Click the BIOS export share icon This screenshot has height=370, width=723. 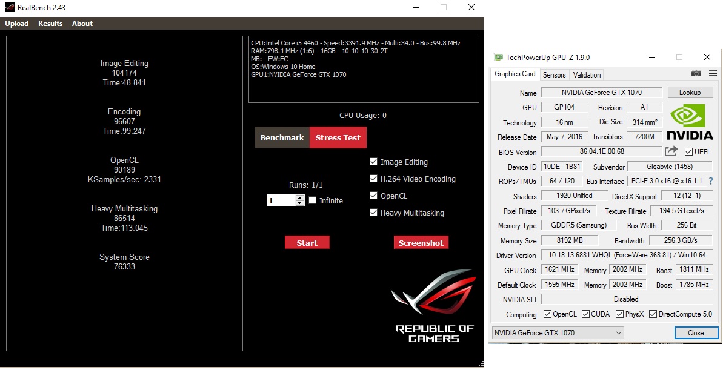coord(671,151)
